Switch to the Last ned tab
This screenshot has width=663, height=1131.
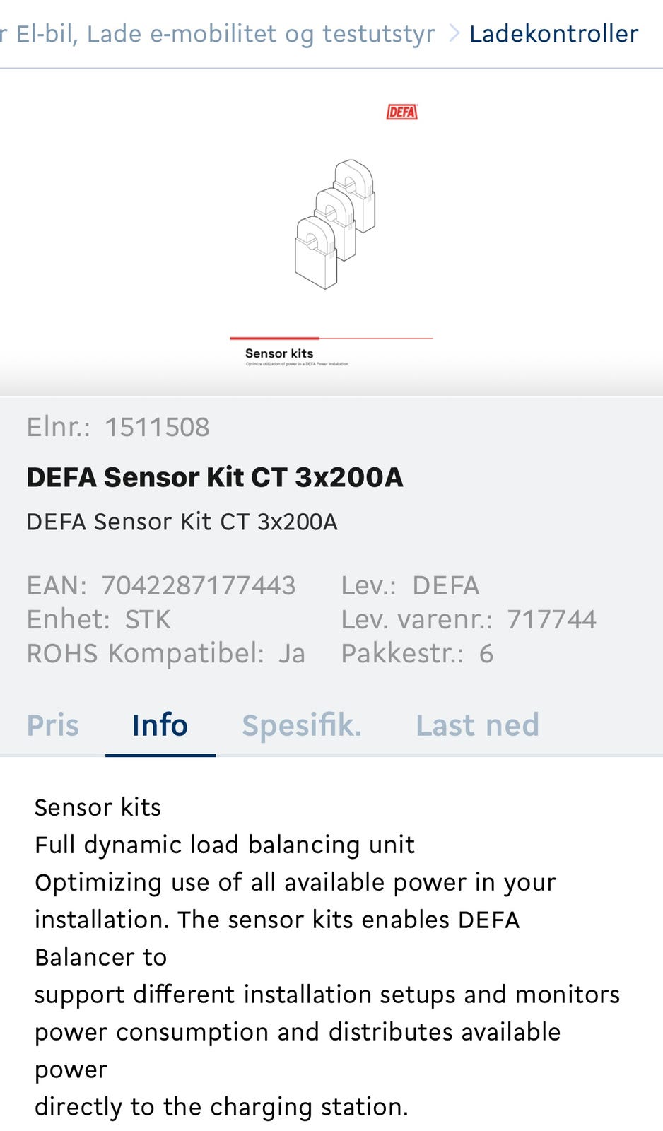[477, 725]
